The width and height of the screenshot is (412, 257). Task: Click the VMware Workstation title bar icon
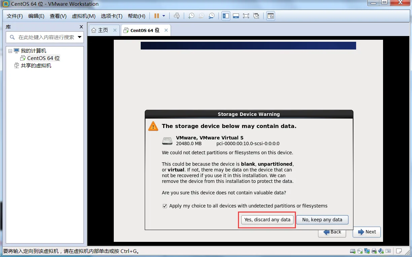[x=6, y=4]
